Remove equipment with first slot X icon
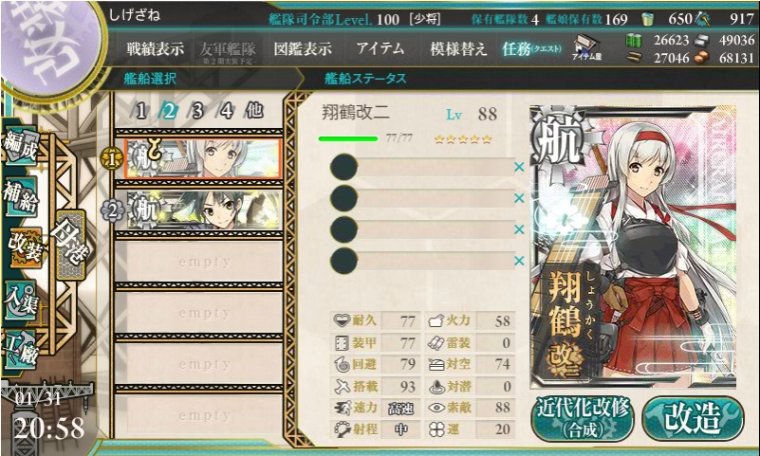 click(519, 168)
